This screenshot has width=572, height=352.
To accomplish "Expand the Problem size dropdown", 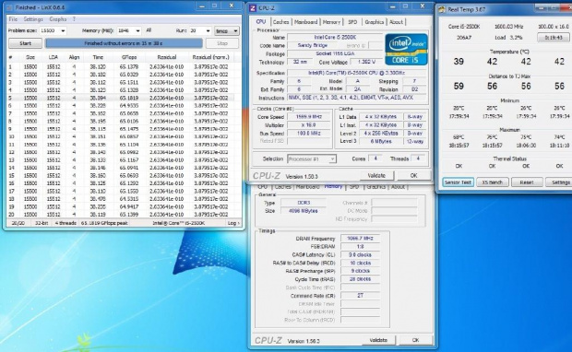I will [x=63, y=31].
